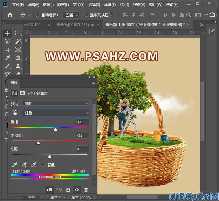Click the align horizontal centers icon
The image size is (219, 201).
coord(133,15)
